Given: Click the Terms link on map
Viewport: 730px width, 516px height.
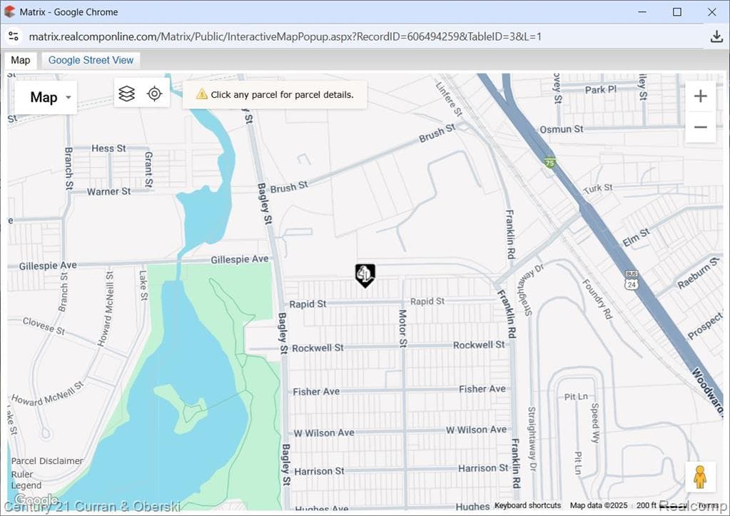Looking at the screenshot, I should 708,506.
